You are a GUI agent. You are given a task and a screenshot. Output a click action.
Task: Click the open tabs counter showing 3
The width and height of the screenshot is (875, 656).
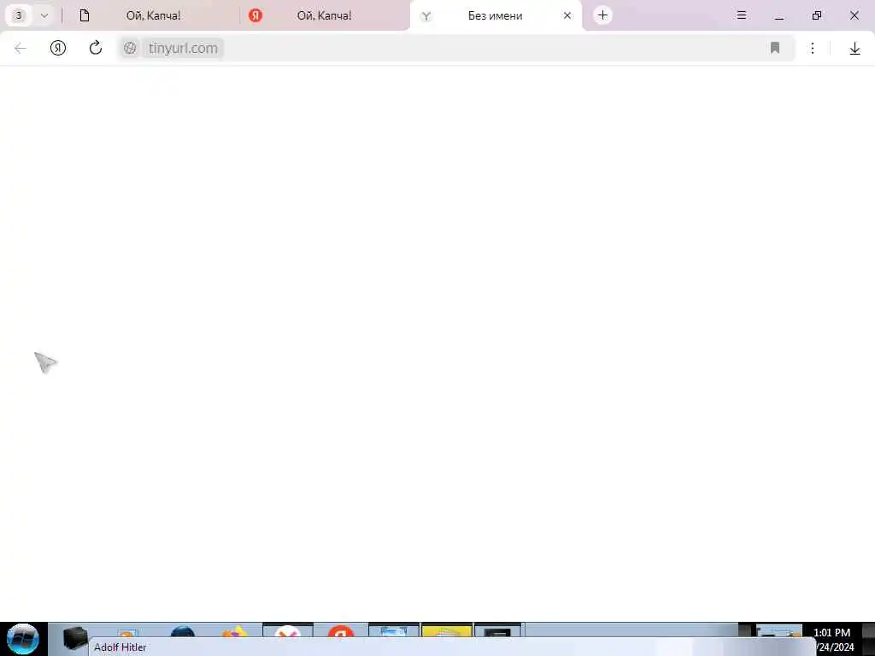(x=19, y=15)
